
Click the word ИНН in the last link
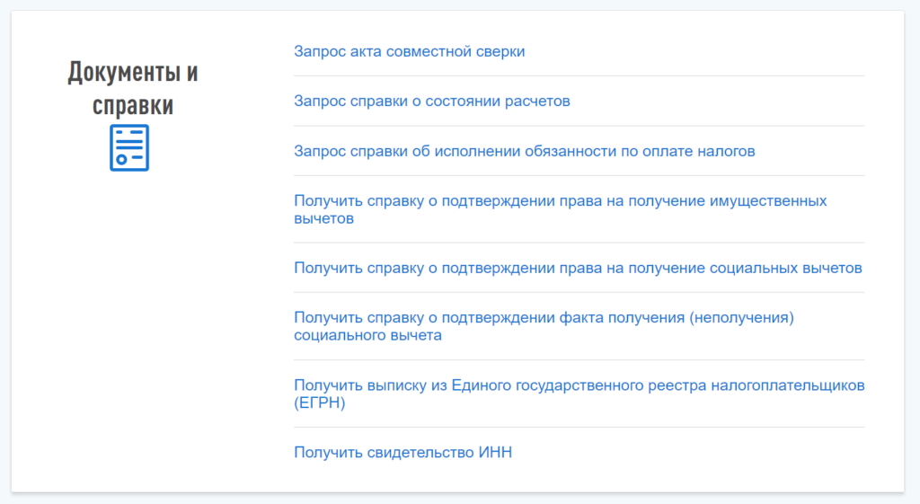[x=494, y=453]
